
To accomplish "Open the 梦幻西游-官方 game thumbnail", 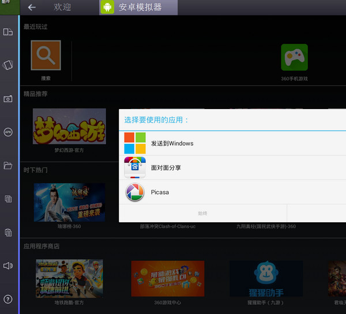I will (x=69, y=126).
